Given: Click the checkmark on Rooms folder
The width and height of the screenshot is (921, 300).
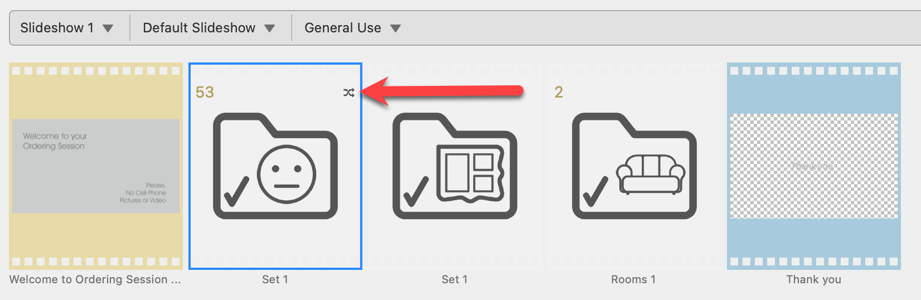Looking at the screenshot, I should click(x=595, y=191).
